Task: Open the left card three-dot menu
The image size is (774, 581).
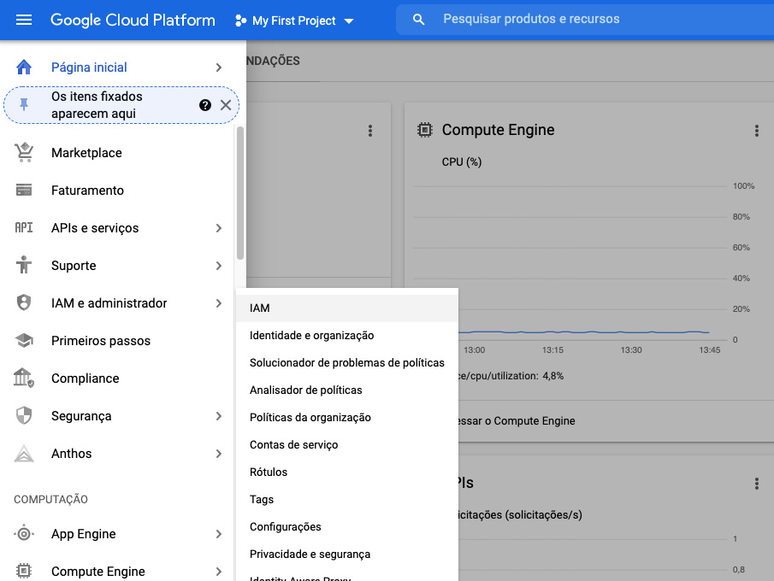Action: point(370,131)
